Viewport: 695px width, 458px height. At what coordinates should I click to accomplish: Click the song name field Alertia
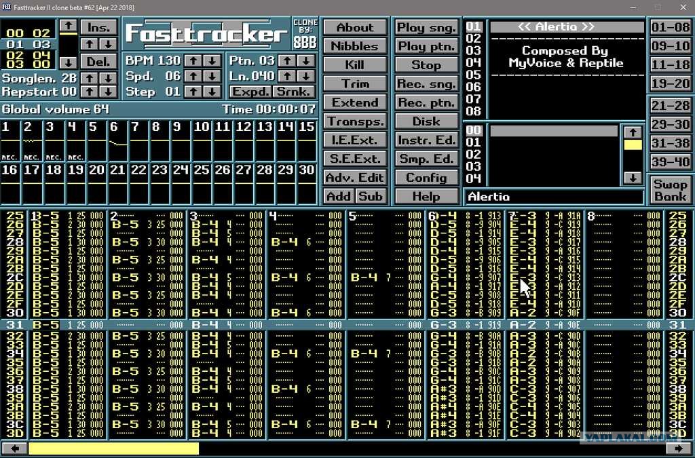tap(554, 197)
